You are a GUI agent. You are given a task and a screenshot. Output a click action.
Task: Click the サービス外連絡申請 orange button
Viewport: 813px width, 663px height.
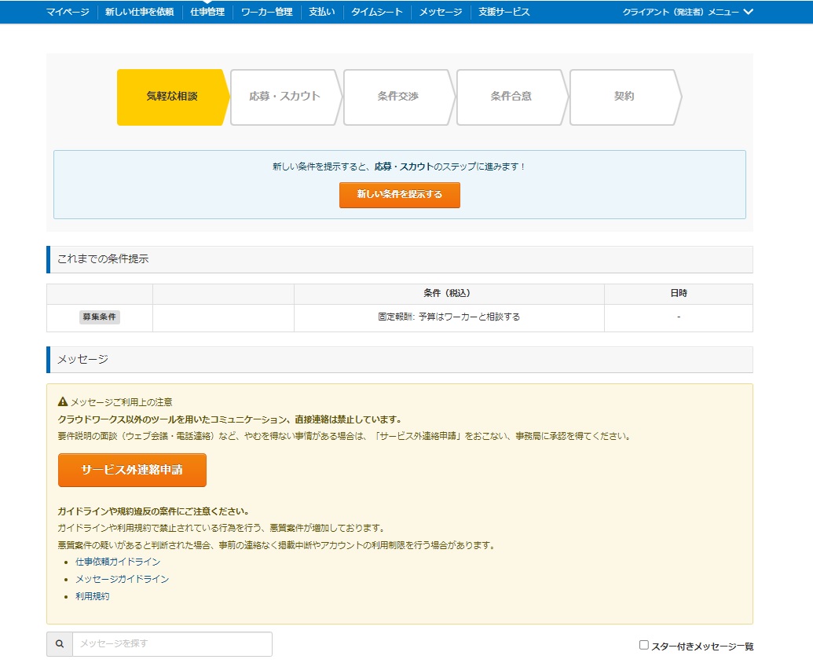click(132, 470)
